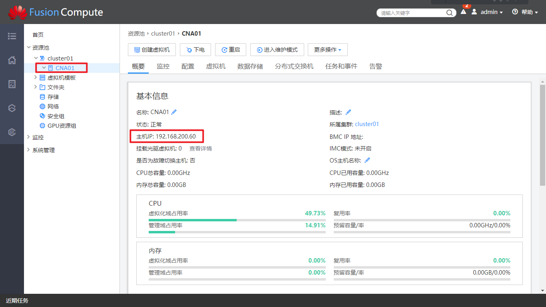This screenshot has height=307, width=546.
Task: Edit the description with pencil icon
Action: (x=348, y=112)
